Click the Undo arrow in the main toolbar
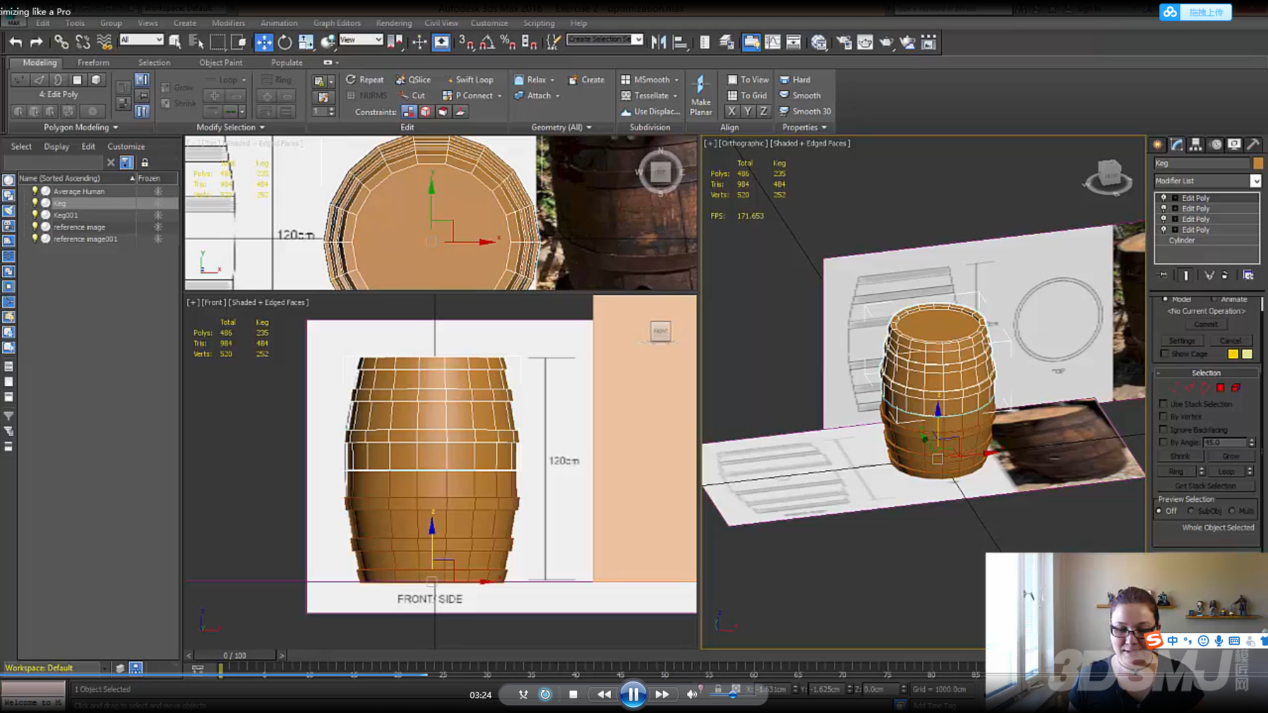The image size is (1268, 713). (15, 43)
